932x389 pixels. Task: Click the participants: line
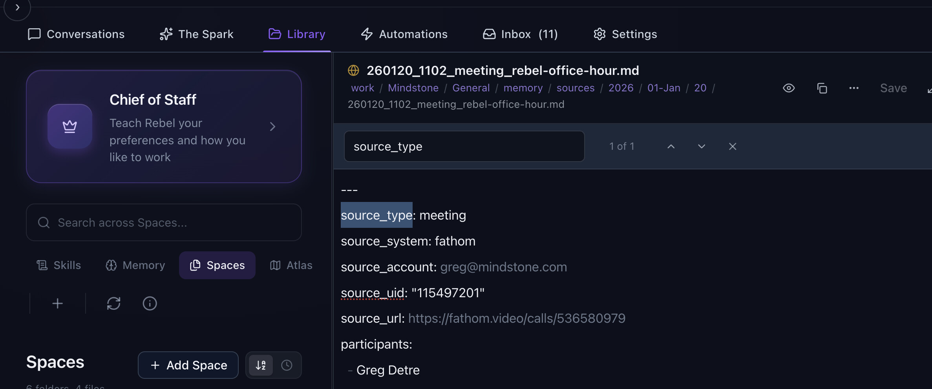click(x=376, y=344)
